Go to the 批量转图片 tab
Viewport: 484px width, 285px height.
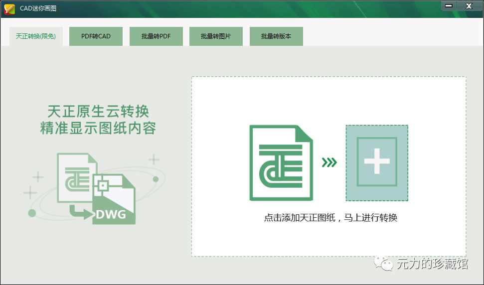[x=216, y=36]
